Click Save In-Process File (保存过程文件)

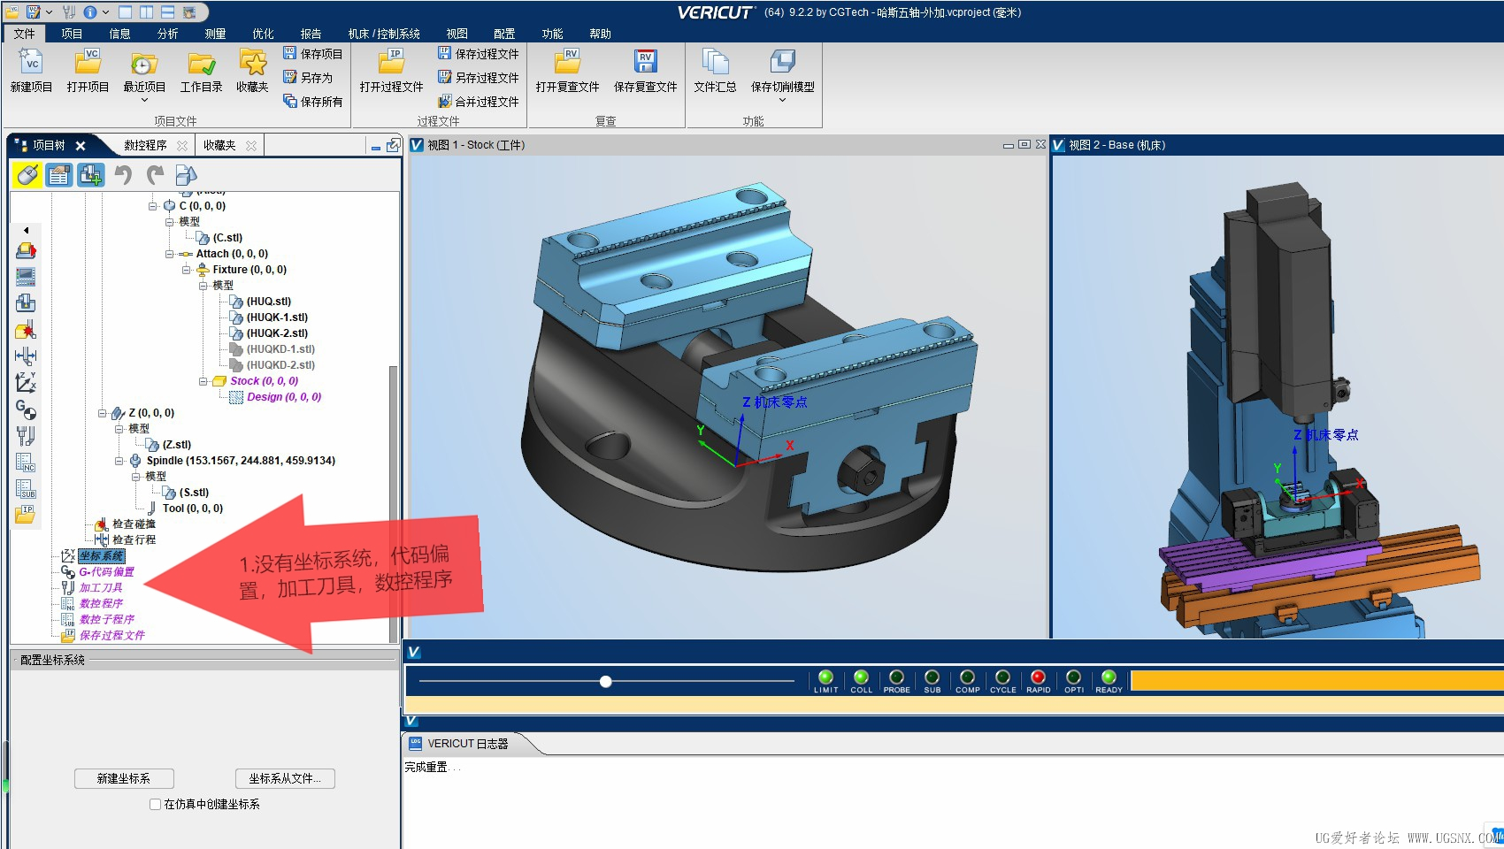point(478,54)
